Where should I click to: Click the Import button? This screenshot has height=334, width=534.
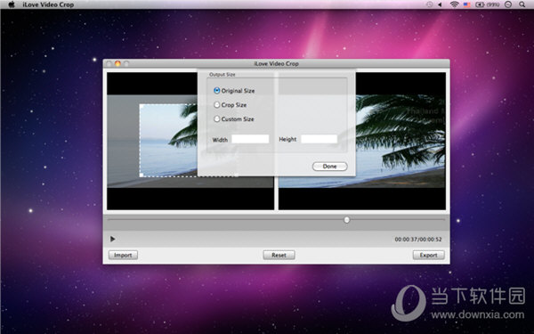123,255
